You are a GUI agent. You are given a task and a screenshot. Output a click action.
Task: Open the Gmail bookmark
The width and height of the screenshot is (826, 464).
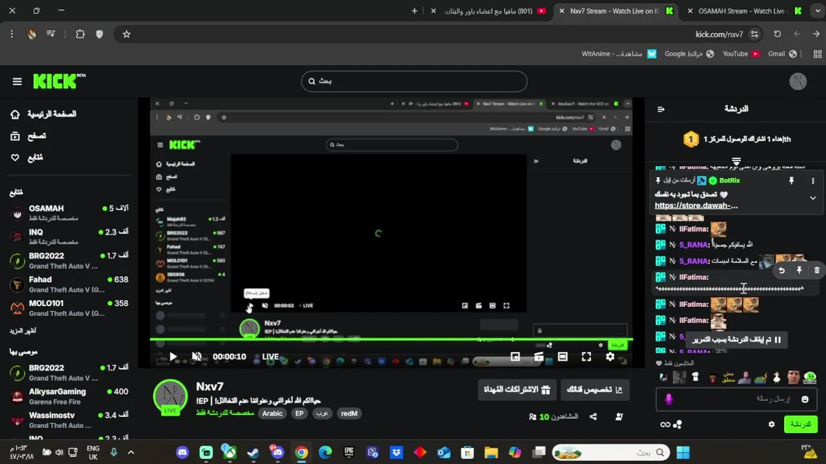click(x=782, y=54)
